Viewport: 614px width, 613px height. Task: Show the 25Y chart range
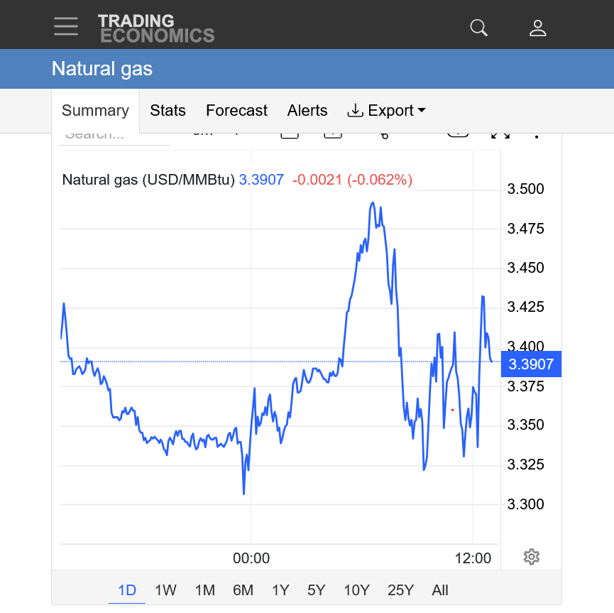pos(400,590)
